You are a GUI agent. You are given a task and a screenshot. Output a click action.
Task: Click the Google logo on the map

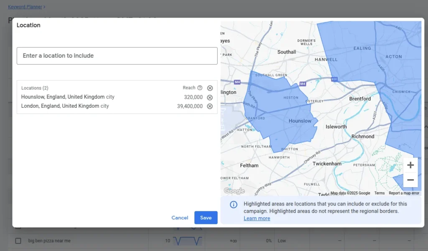[x=234, y=191]
